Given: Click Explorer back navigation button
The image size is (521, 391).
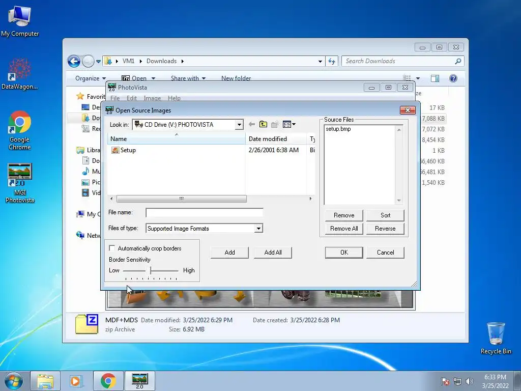Looking at the screenshot, I should click(74, 61).
